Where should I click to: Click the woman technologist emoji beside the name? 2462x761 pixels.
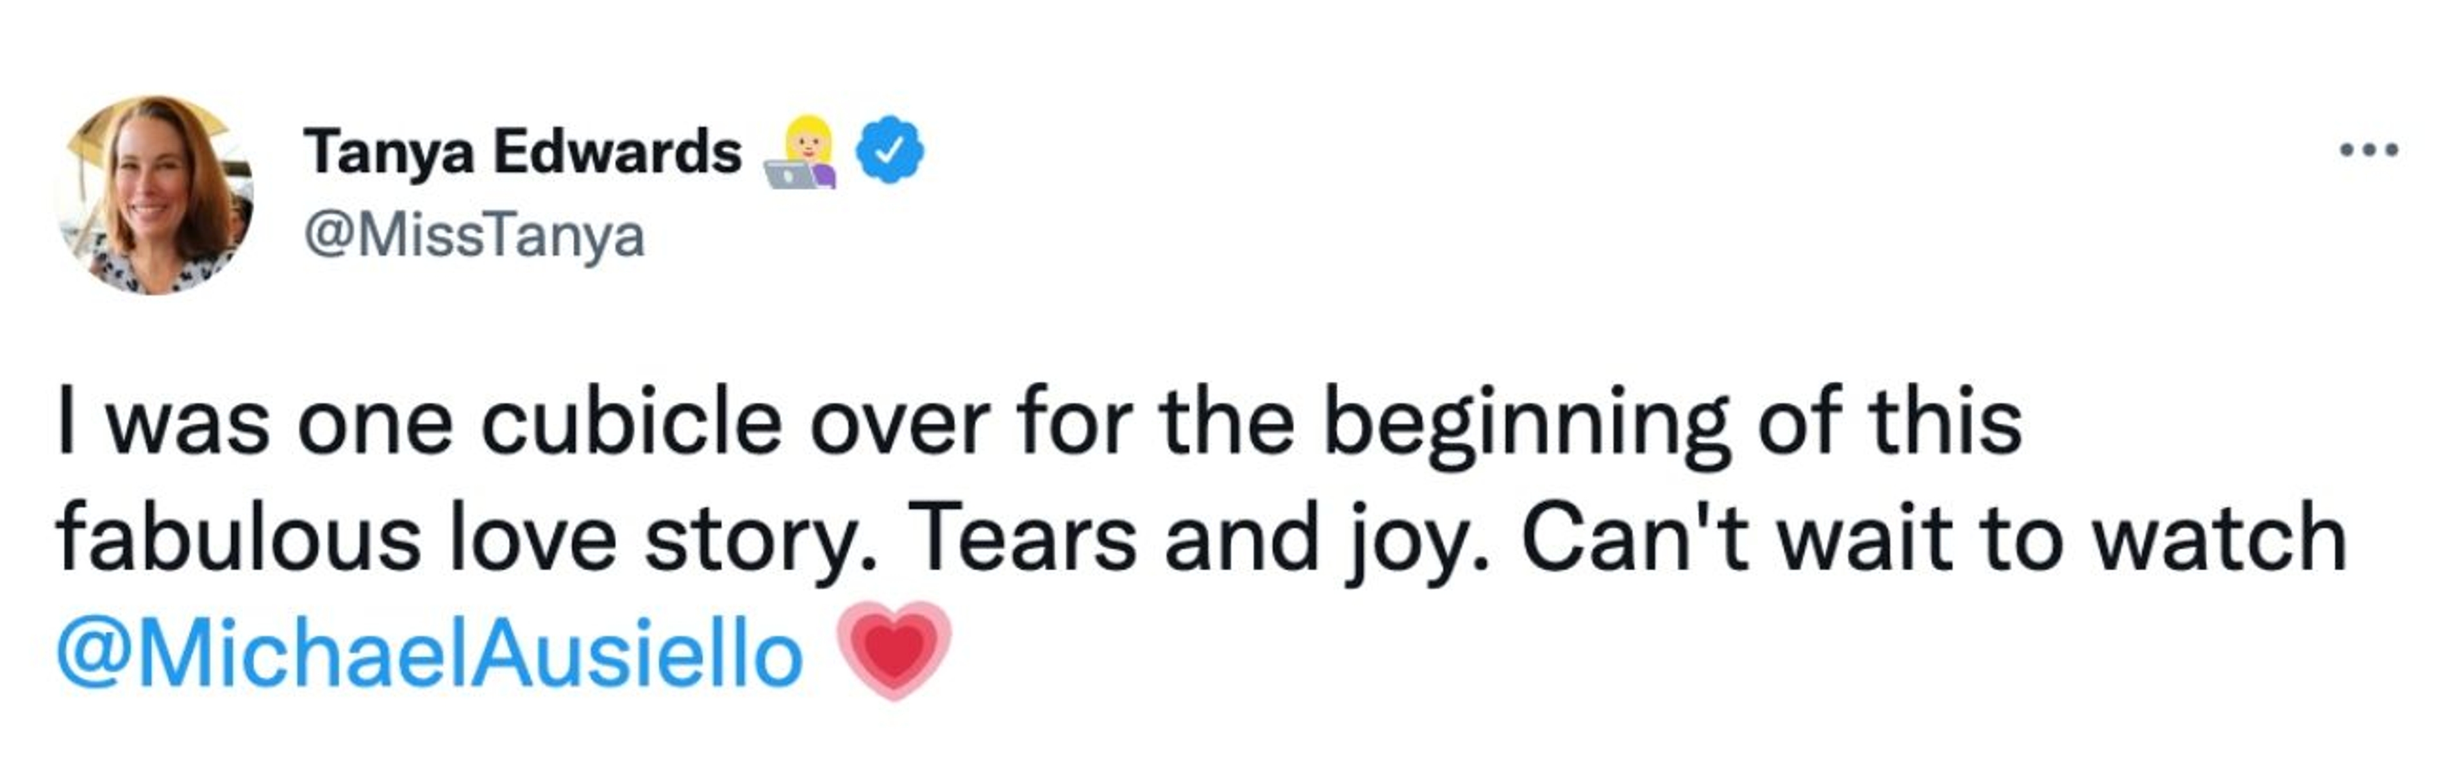[801, 153]
